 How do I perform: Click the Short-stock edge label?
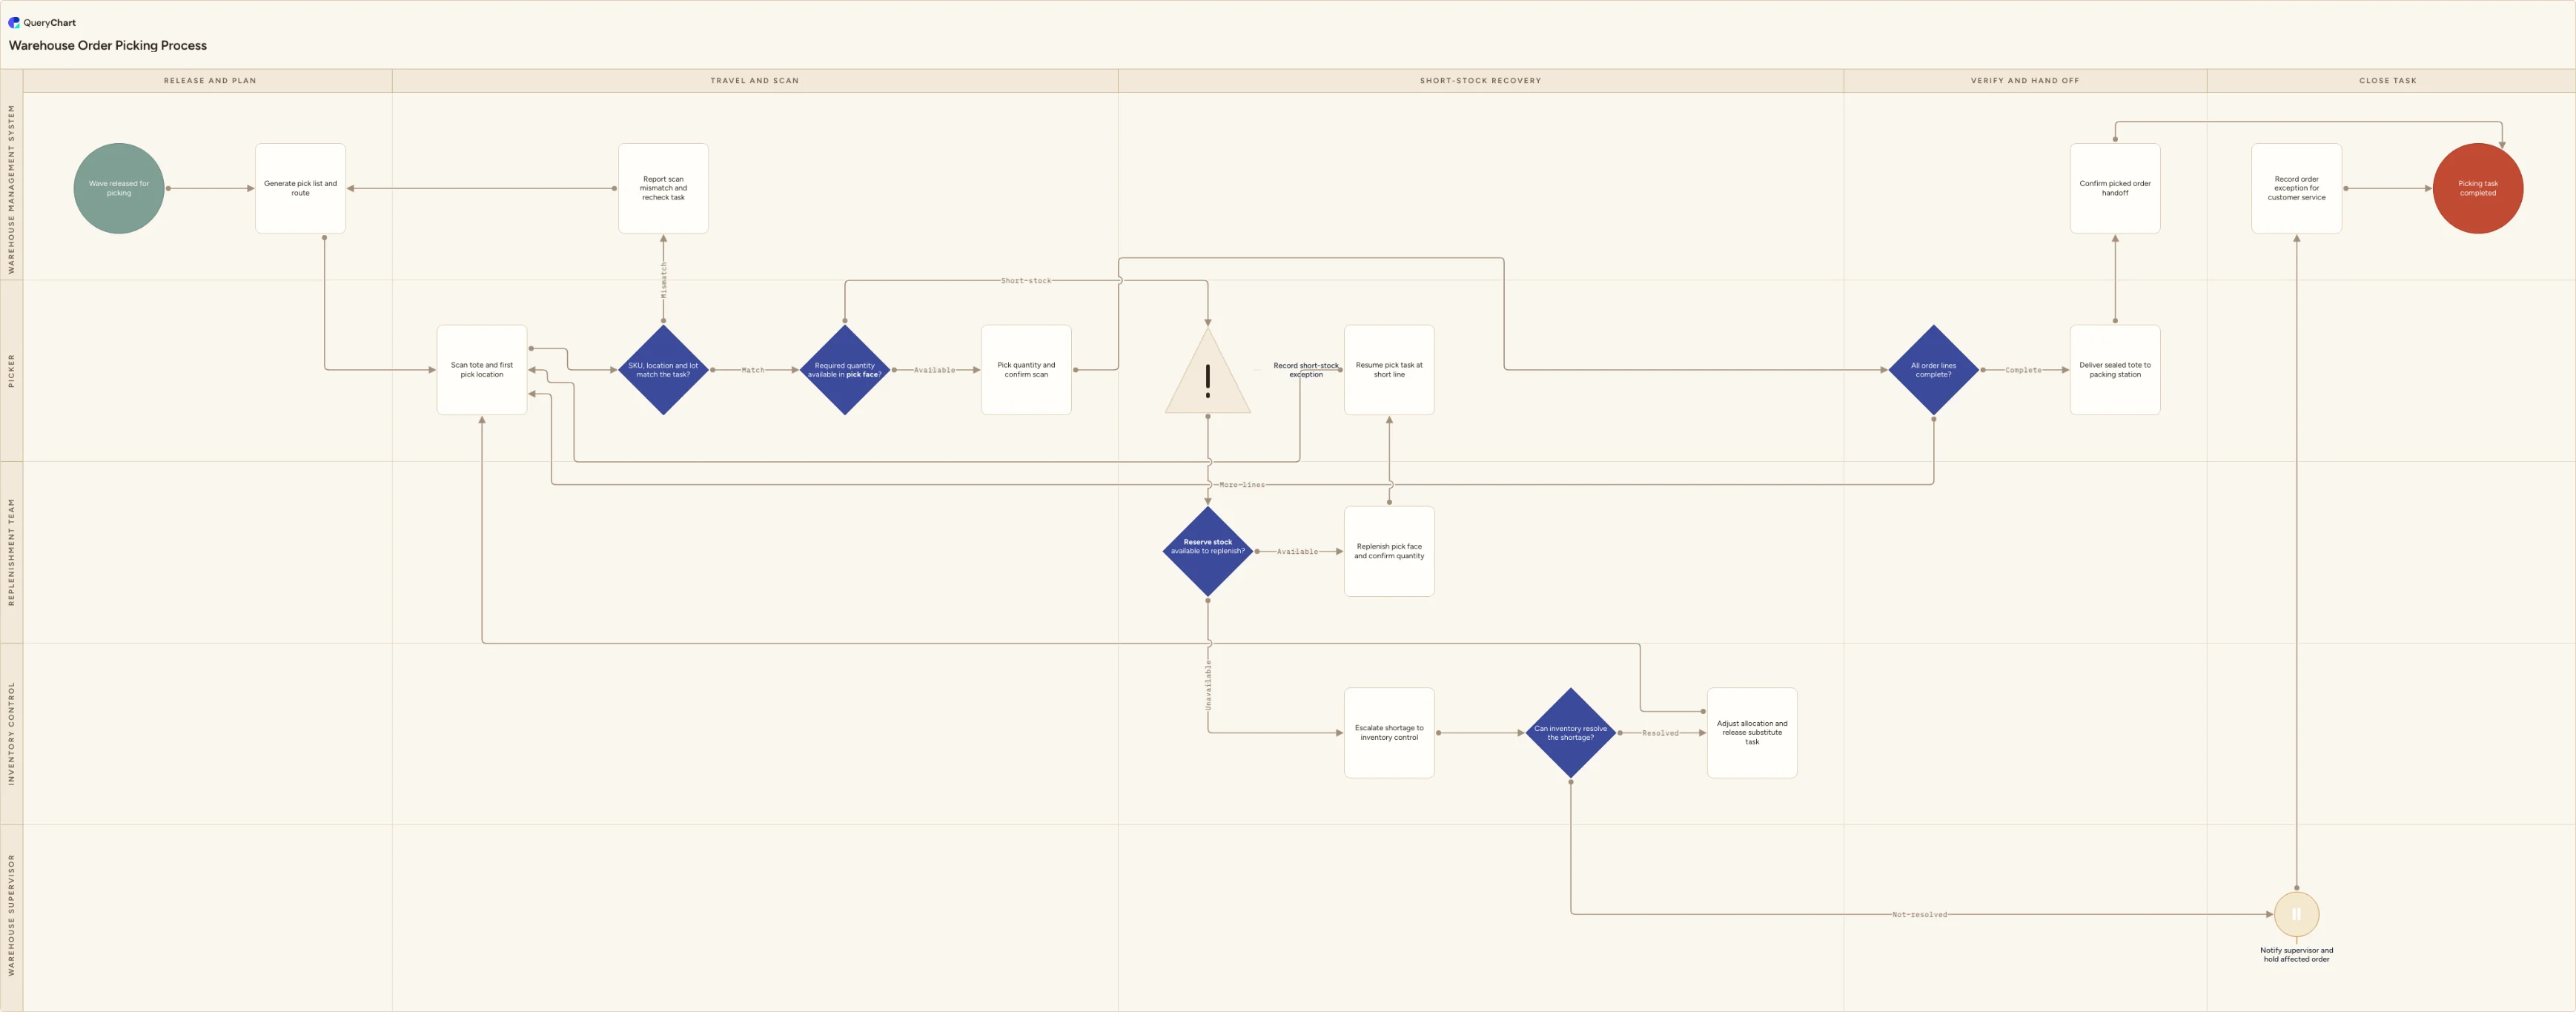click(x=1026, y=281)
